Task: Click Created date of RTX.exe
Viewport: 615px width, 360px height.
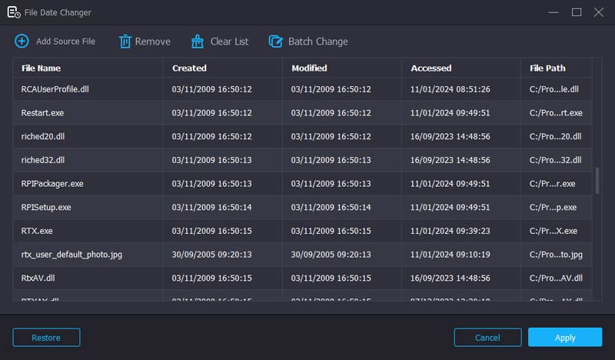Action: tap(212, 231)
